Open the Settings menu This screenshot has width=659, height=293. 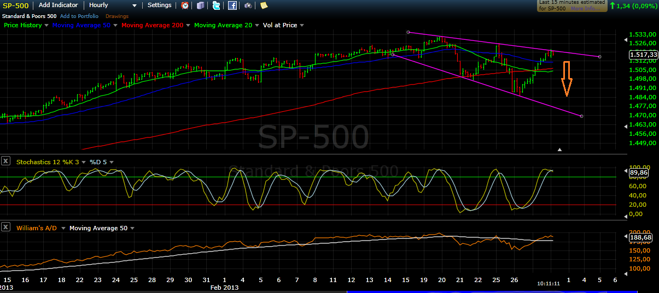pos(160,5)
